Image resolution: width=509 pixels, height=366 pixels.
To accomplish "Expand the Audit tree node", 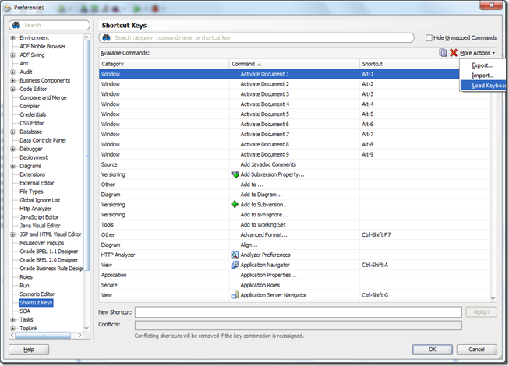I will (x=13, y=72).
